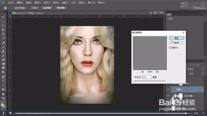207x116 pixels.
Task: Open the 文件(F) menu
Action: [11, 3]
